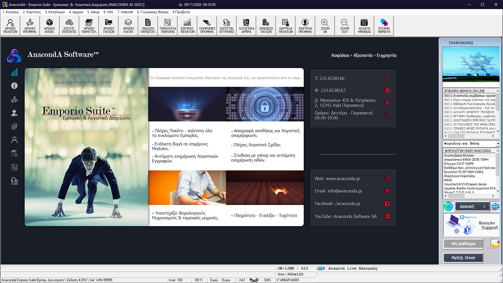Open ΑΡΧΕΙΟ ΠΑΡΑΓΓΕΛ. orders file
This screenshot has height=283, width=503.
point(89,26)
